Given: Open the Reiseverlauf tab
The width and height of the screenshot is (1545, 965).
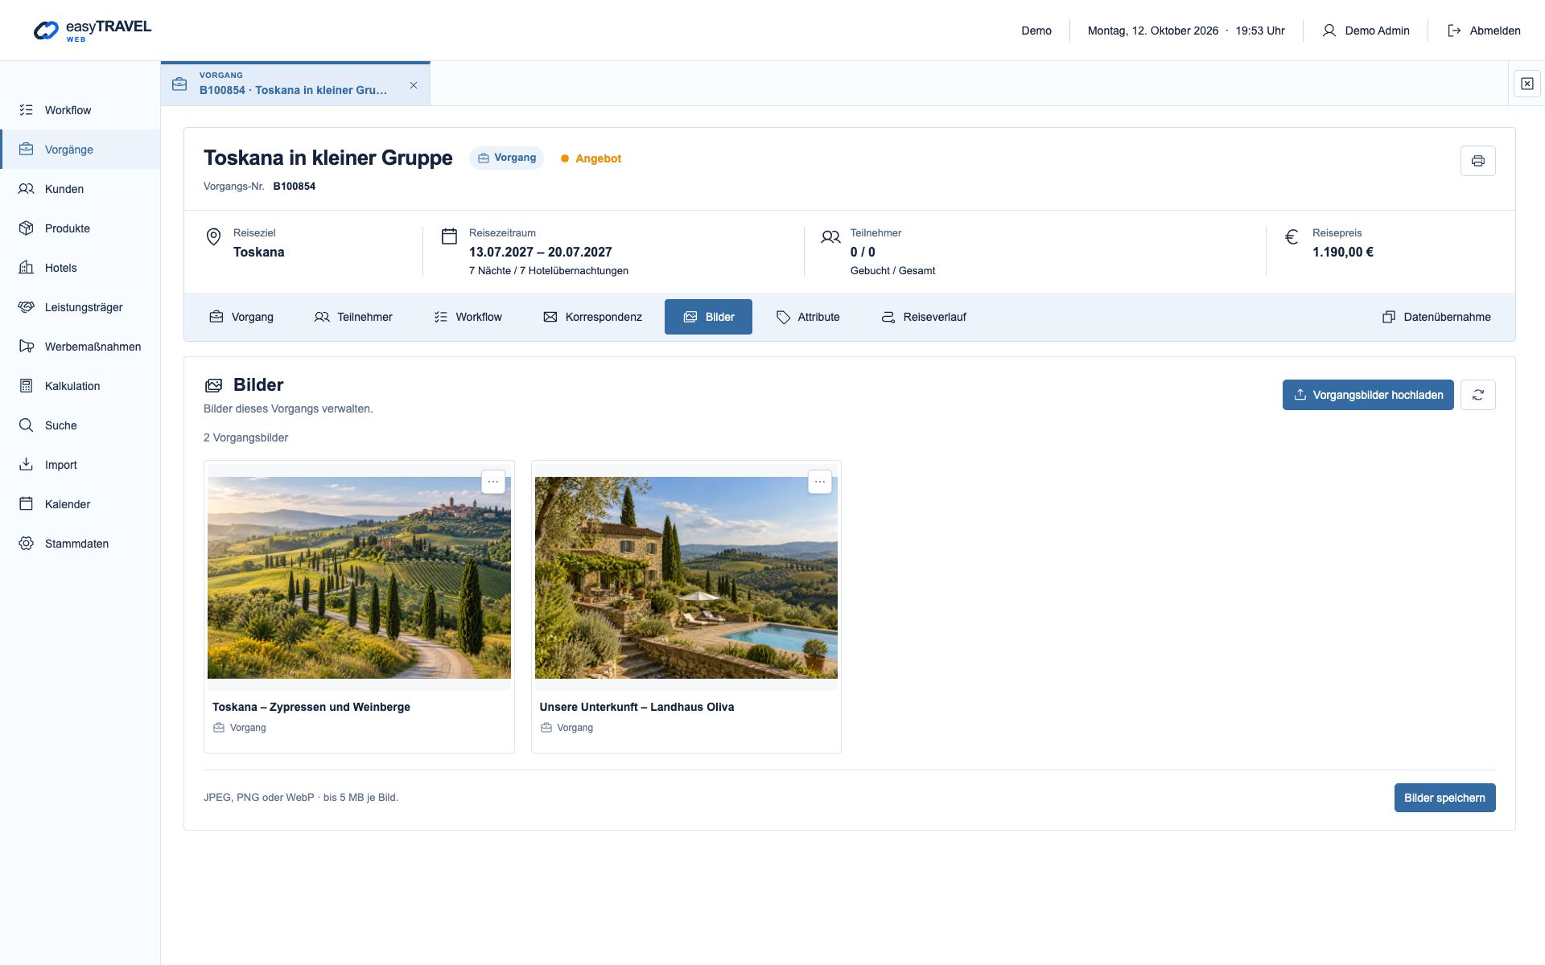Looking at the screenshot, I should (924, 317).
